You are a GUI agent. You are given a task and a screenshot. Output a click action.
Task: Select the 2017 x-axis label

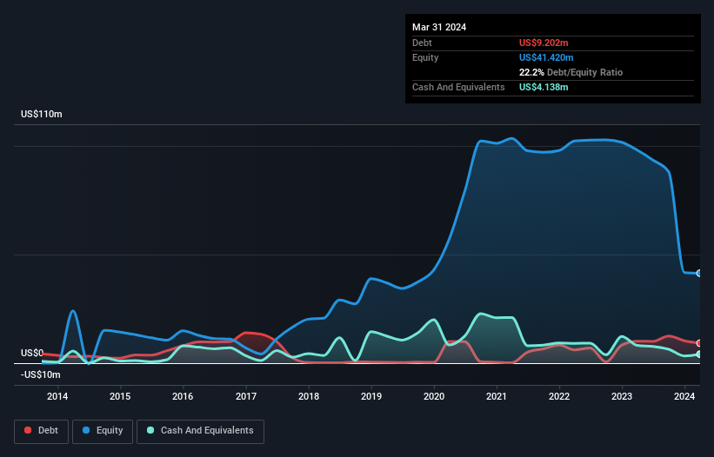246,396
